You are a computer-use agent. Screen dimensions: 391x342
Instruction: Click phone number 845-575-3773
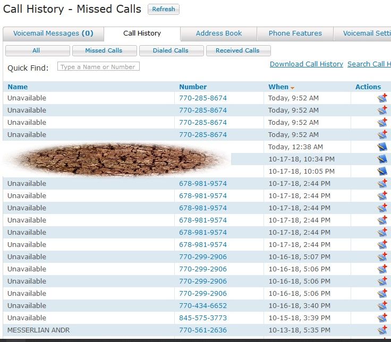[203, 318]
